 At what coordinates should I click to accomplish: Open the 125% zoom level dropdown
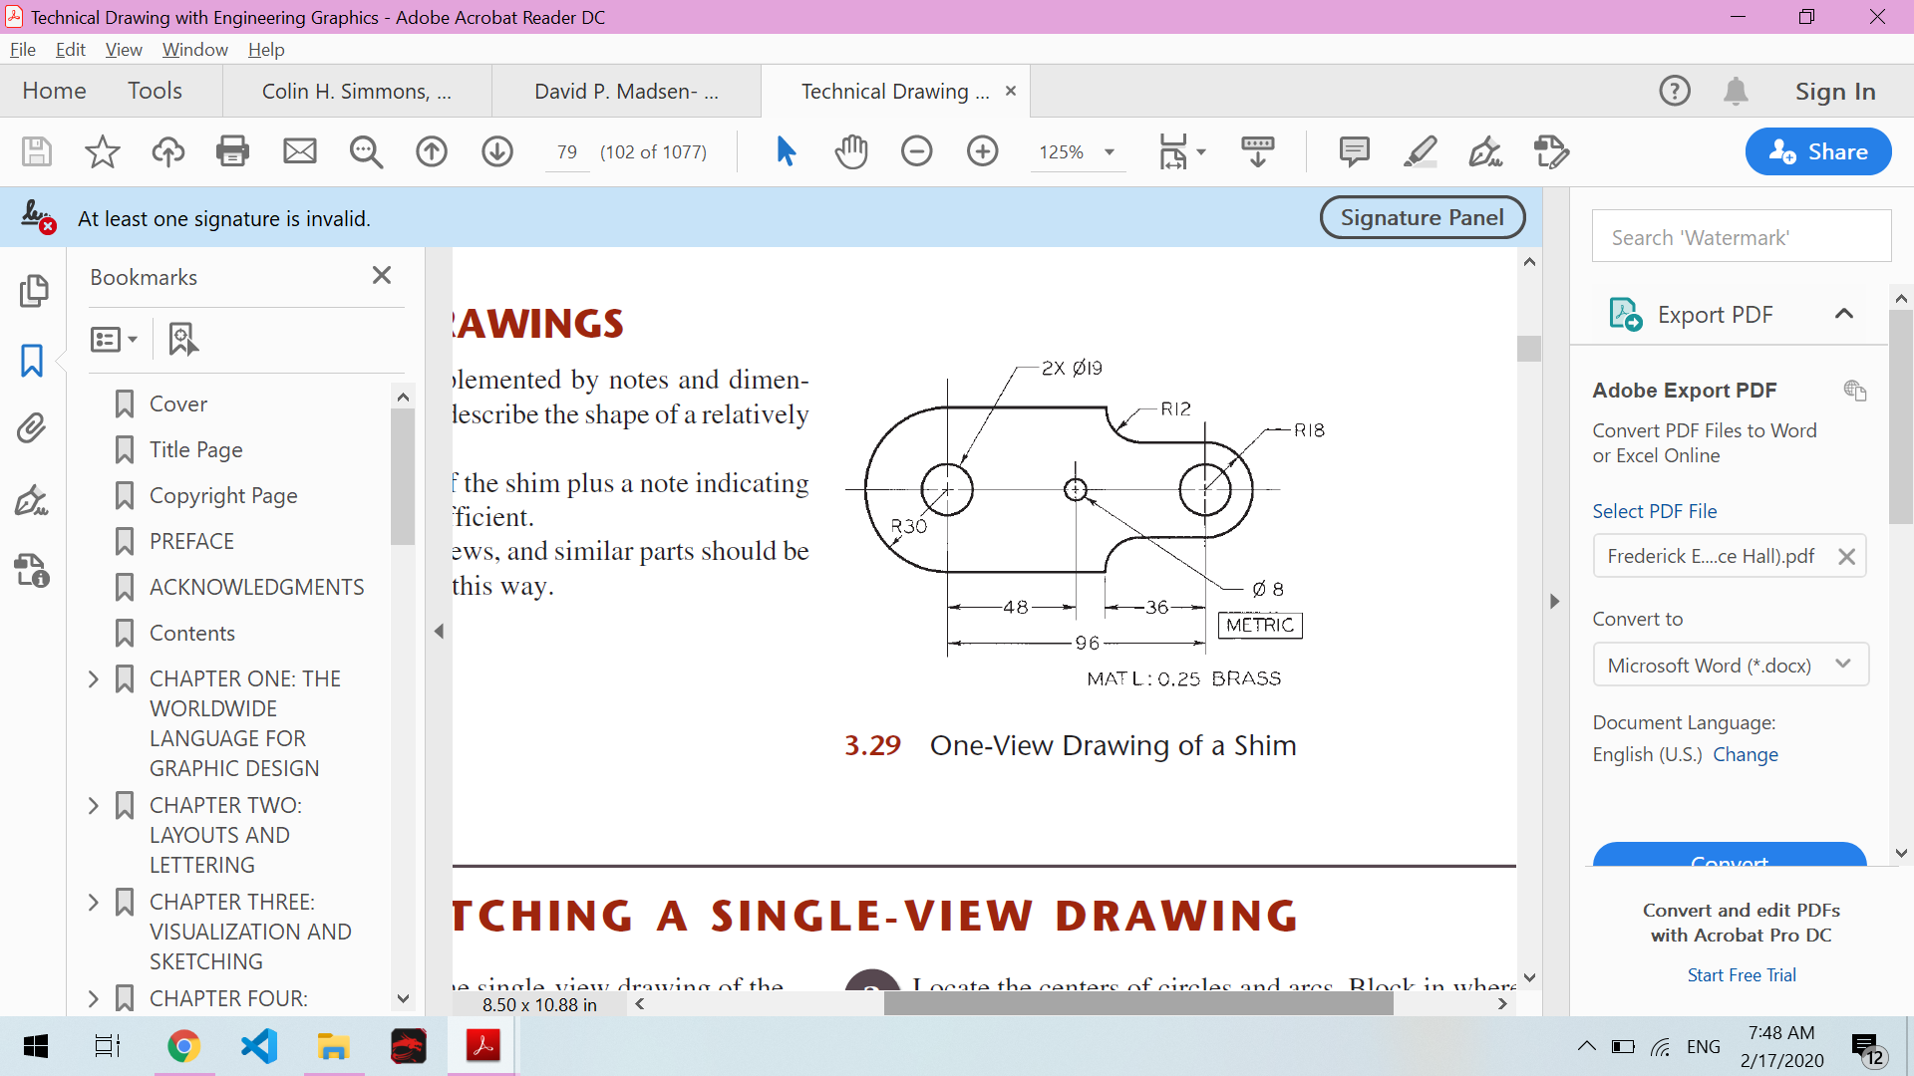point(1109,152)
